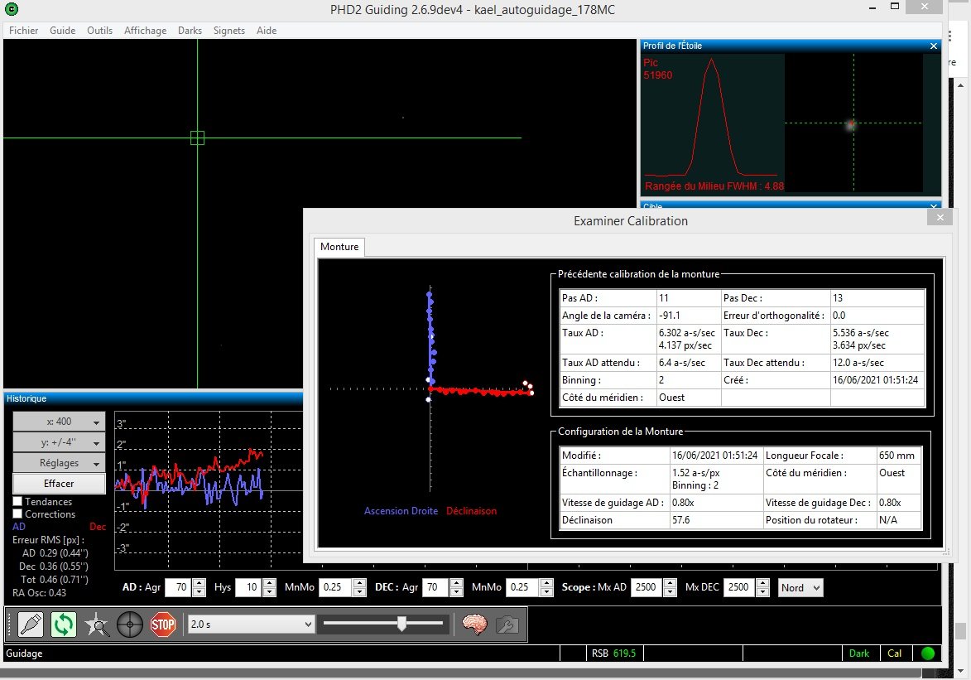The image size is (971, 680).
Task: Click the Mx DEC 2500 field
Action: (738, 587)
